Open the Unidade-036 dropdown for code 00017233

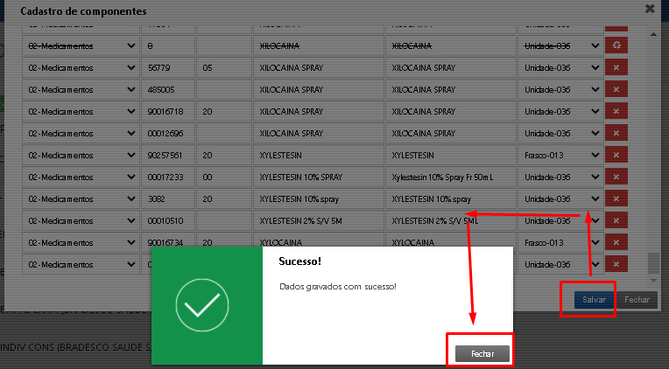point(560,177)
